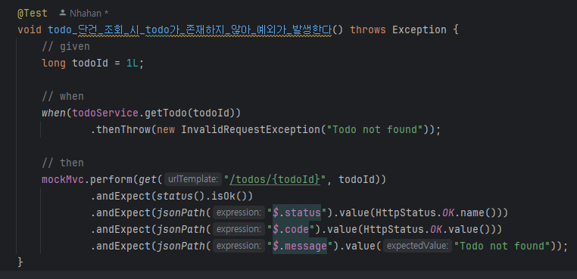The height and width of the screenshot is (279, 577).
Task: Click the Korean test method name
Action: tap(190, 29)
